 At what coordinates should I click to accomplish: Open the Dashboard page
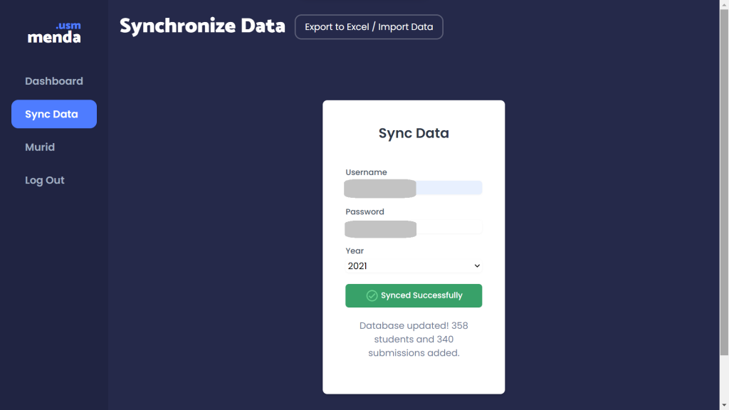click(54, 81)
